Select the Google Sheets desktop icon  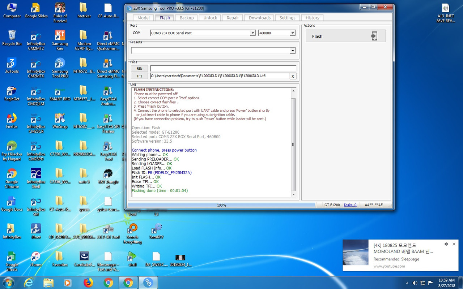(x=12, y=262)
